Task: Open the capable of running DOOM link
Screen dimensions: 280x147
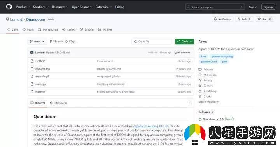Action: point(151,126)
